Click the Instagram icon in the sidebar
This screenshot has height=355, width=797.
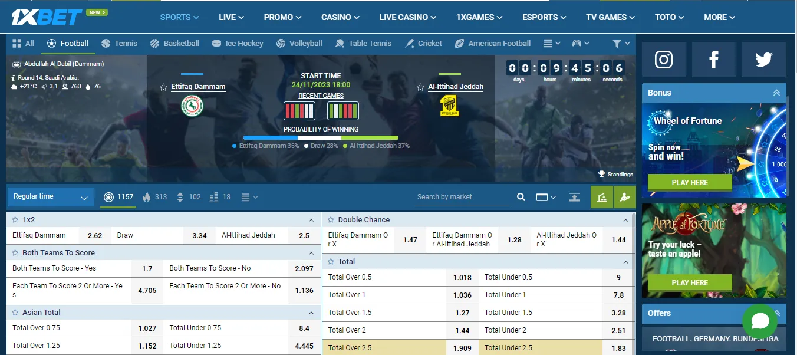pos(664,60)
